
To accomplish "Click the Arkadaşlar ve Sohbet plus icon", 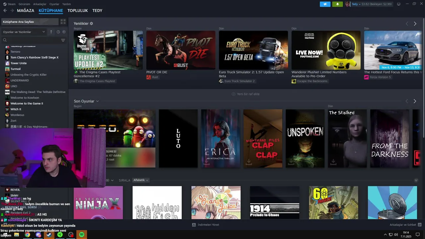I will coord(420,225).
